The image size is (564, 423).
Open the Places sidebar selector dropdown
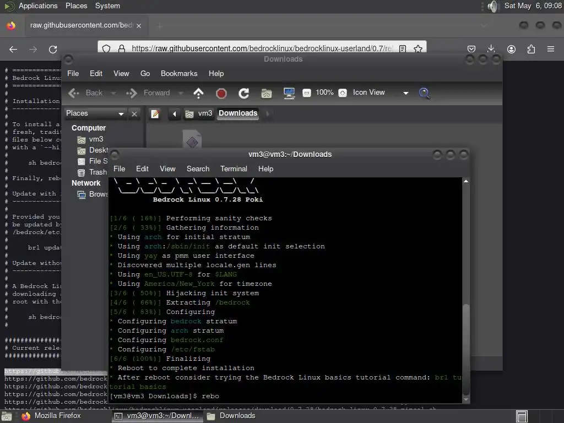pos(95,113)
